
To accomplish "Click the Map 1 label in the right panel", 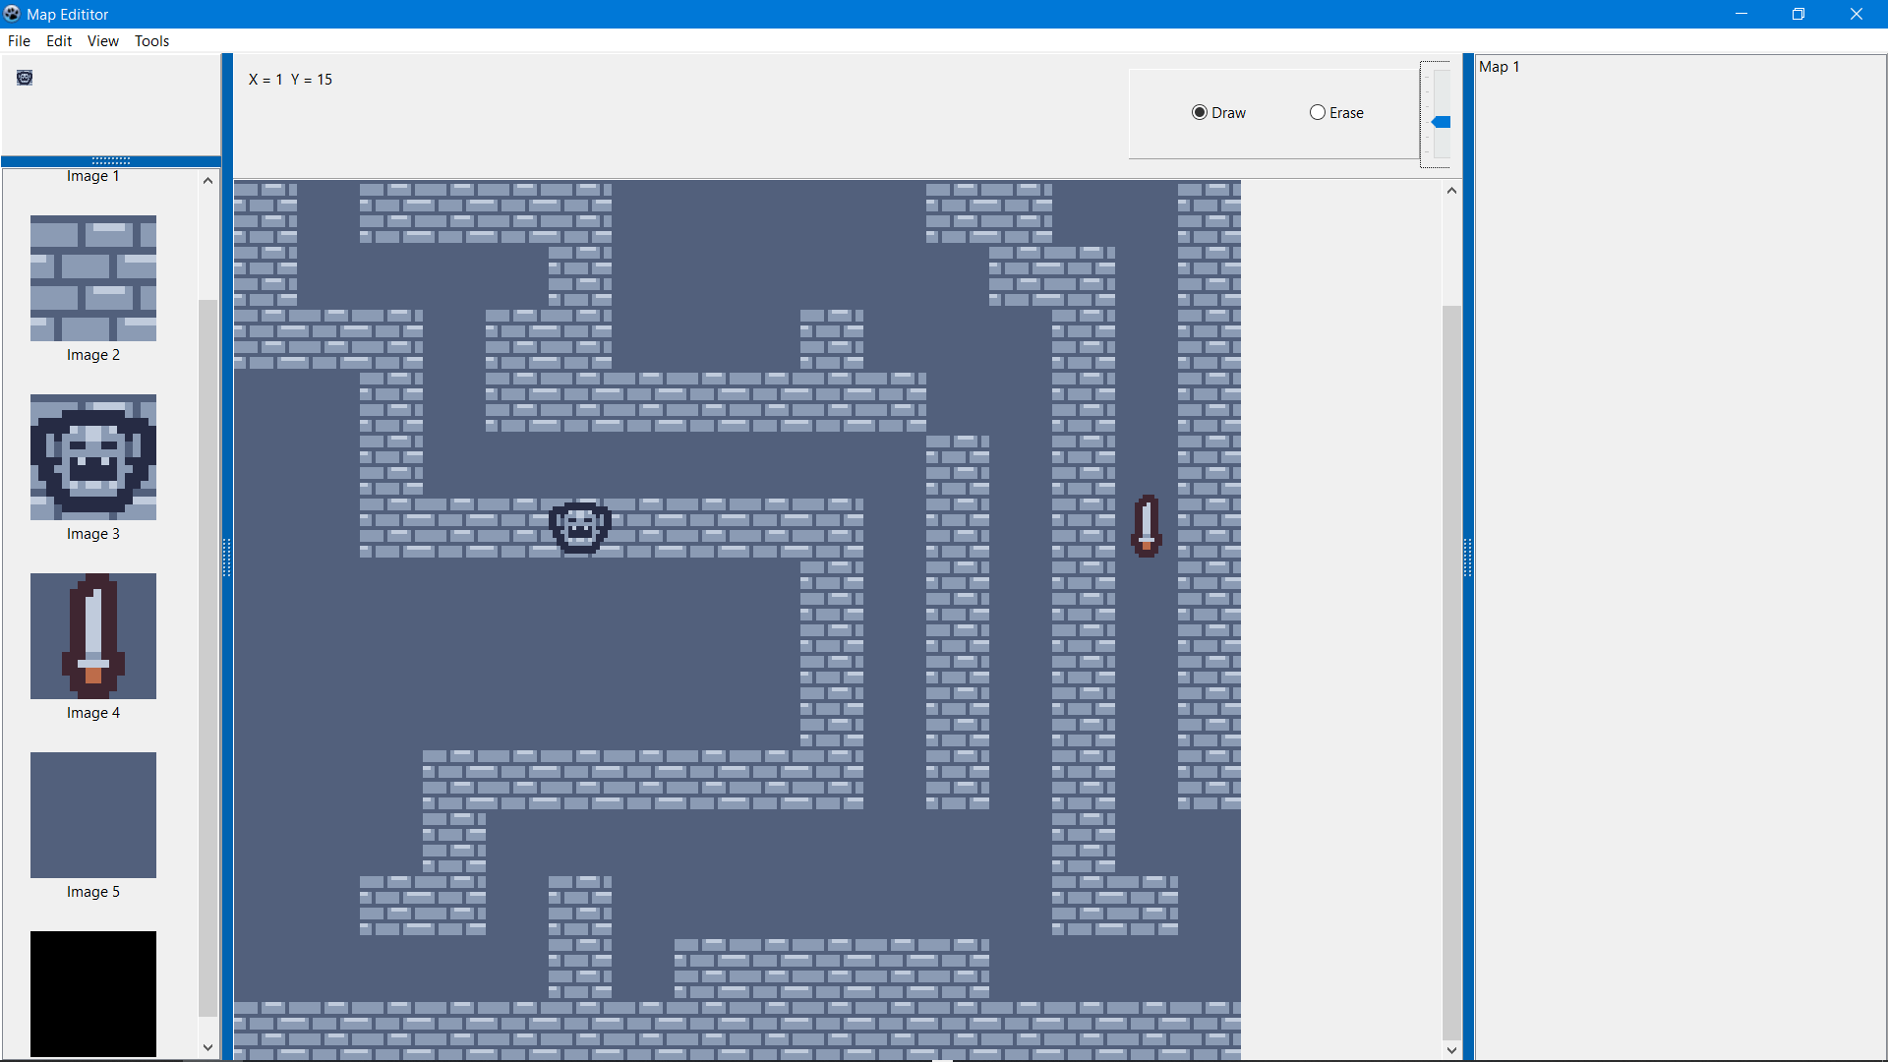I will pyautogui.click(x=1500, y=66).
